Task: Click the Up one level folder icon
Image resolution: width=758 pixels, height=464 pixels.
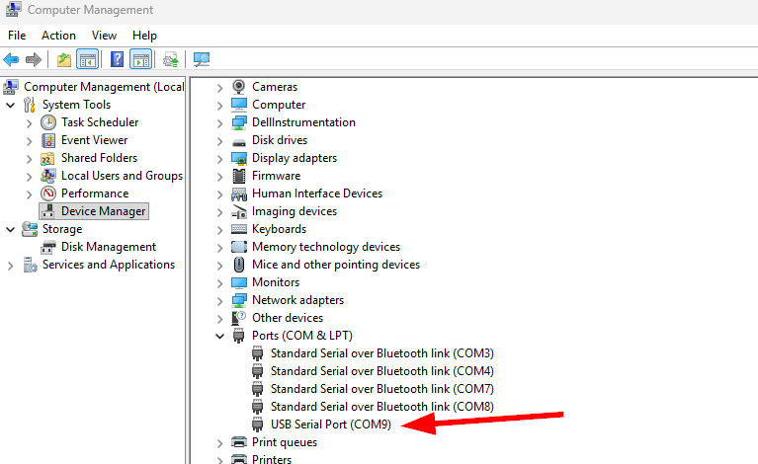Action: coord(64,60)
